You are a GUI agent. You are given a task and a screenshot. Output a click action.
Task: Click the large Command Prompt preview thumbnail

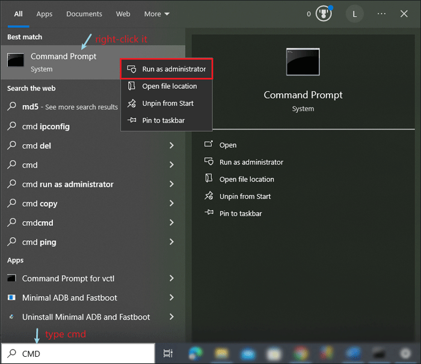pos(303,62)
